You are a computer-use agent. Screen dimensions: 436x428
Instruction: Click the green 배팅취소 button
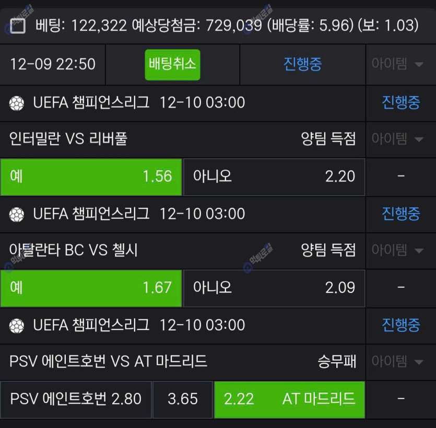coord(172,64)
